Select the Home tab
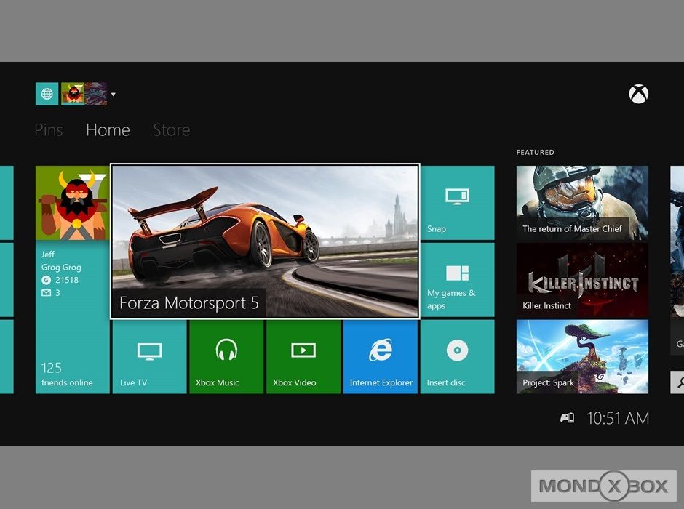Viewport: 684px width, 509px height. (x=108, y=130)
